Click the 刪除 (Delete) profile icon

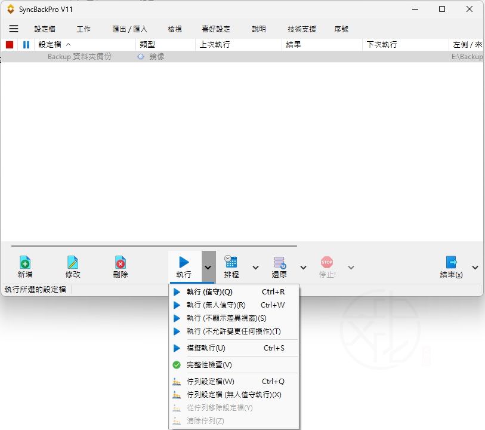(x=121, y=262)
